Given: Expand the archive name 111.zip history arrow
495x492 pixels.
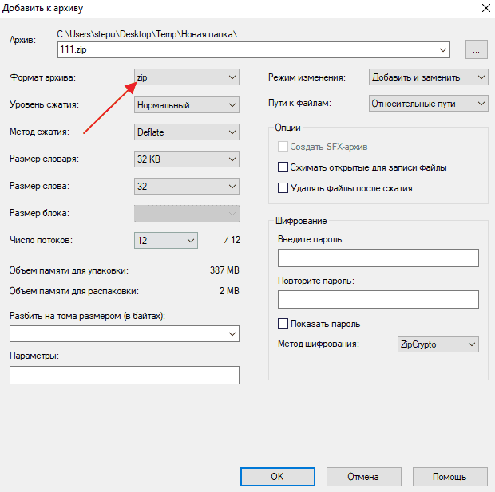Looking at the screenshot, I should pos(443,50).
